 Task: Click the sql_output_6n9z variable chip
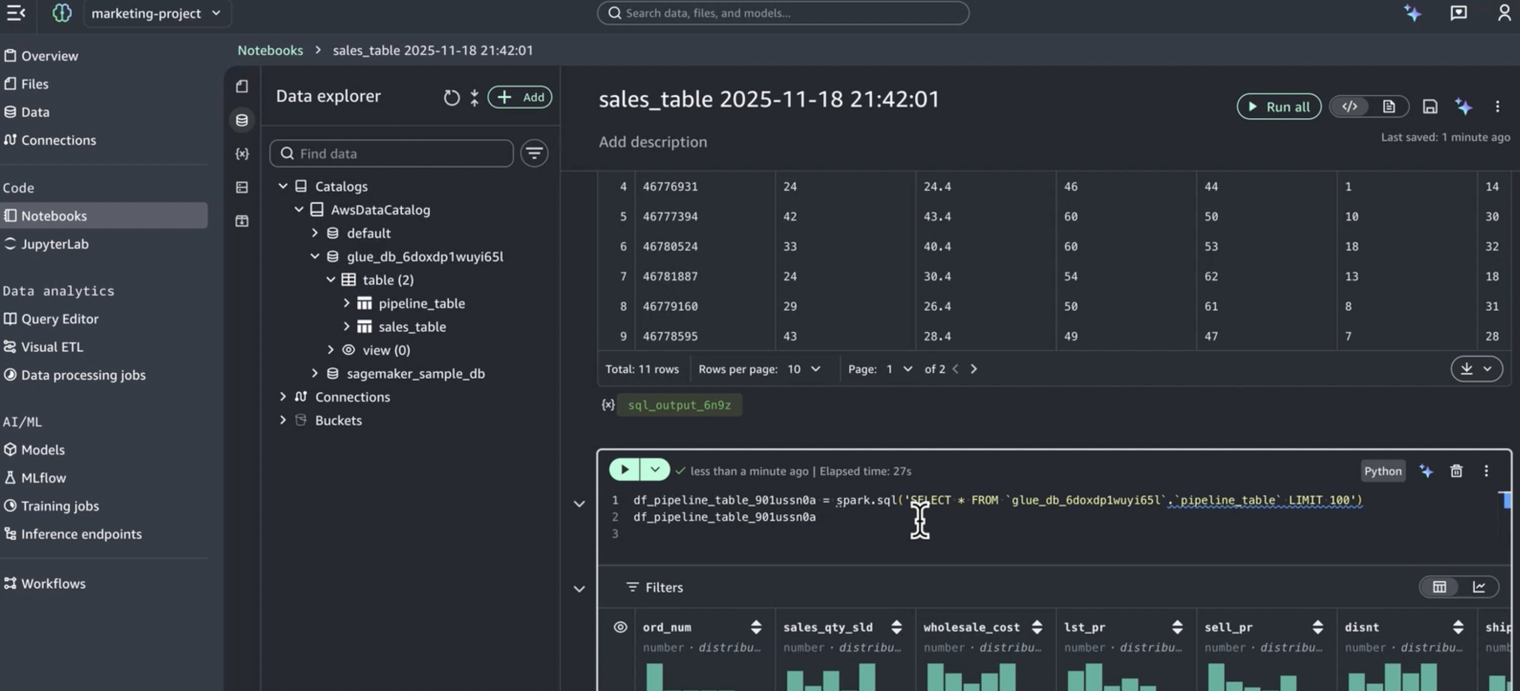click(x=679, y=405)
